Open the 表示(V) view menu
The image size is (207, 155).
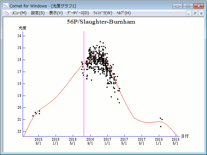(56, 13)
